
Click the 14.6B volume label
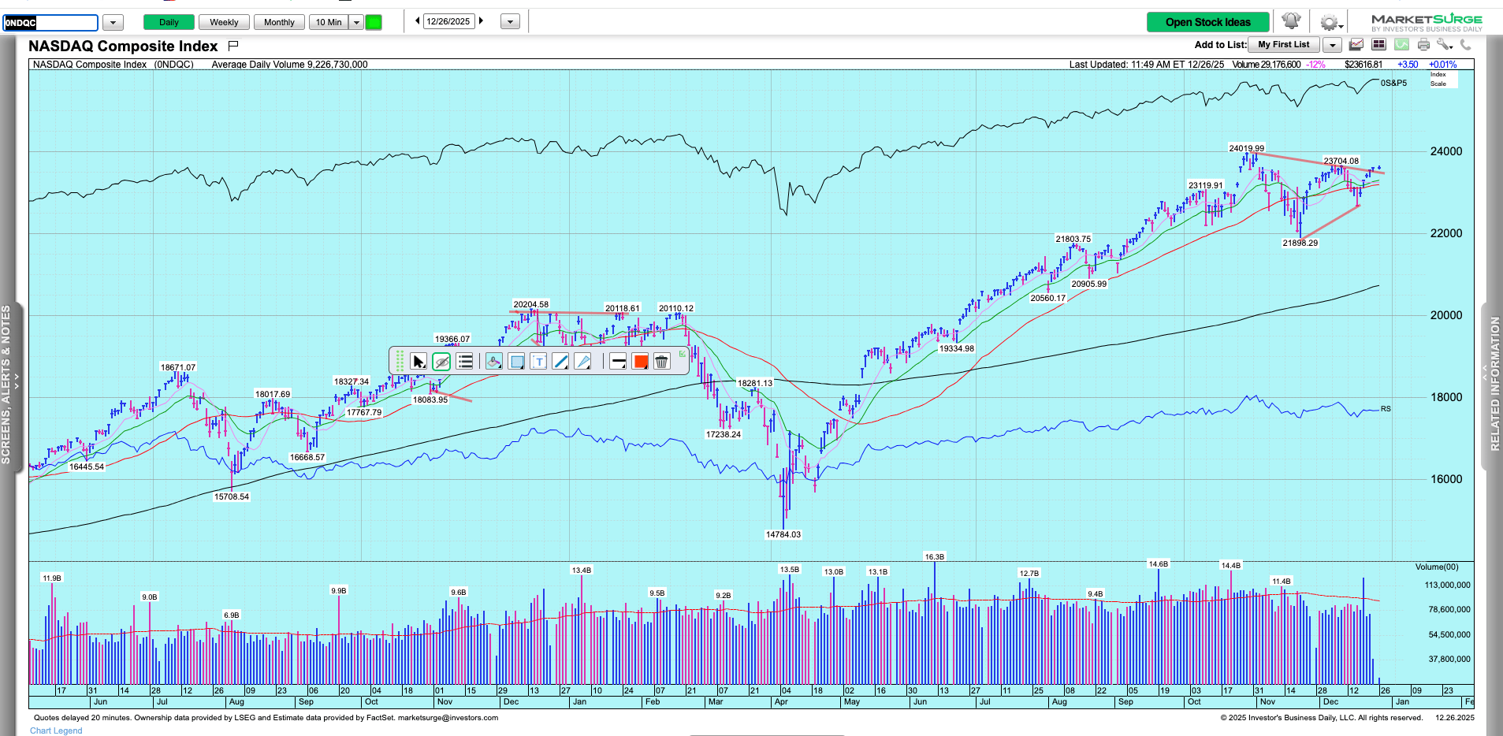point(1158,564)
